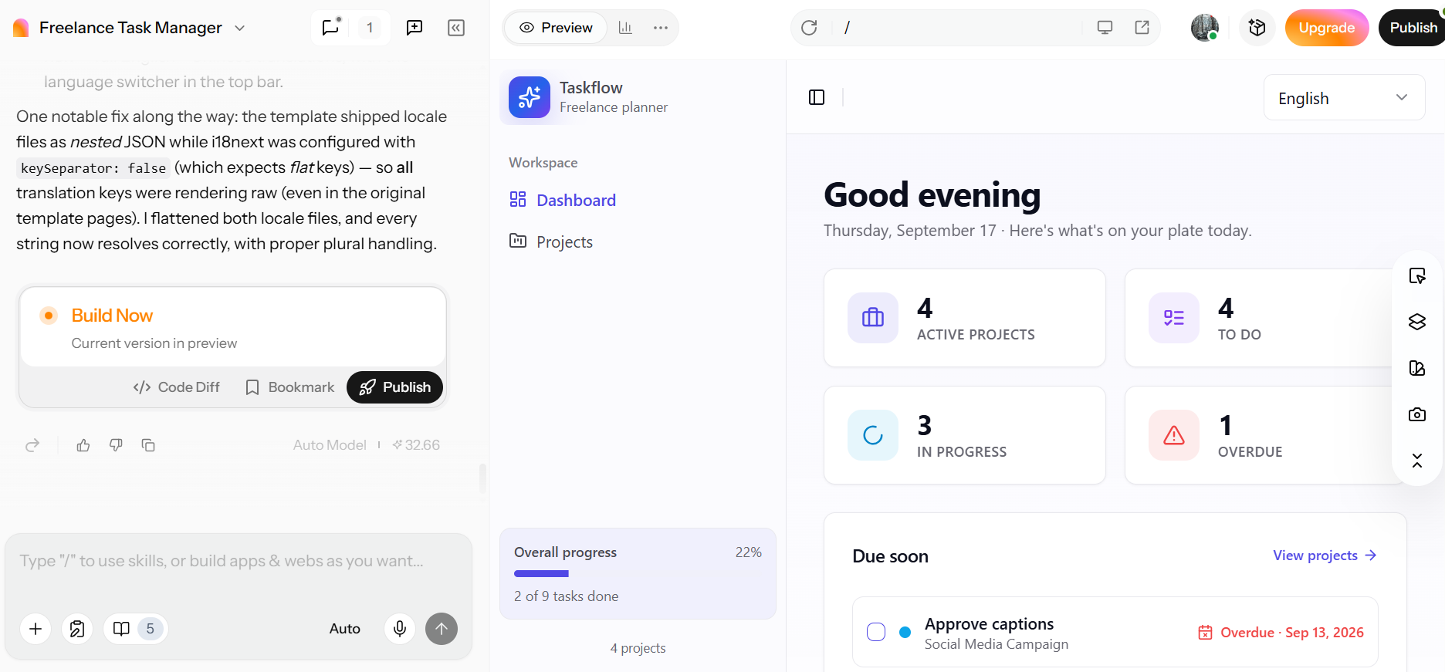The image size is (1445, 672).
Task: Open the Overdue stat card
Action: click(1265, 435)
